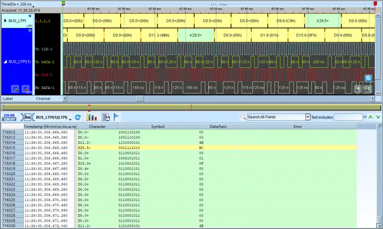Click the magnifier search icon
Viewport: 383px width, 229px height.
click(243, 117)
